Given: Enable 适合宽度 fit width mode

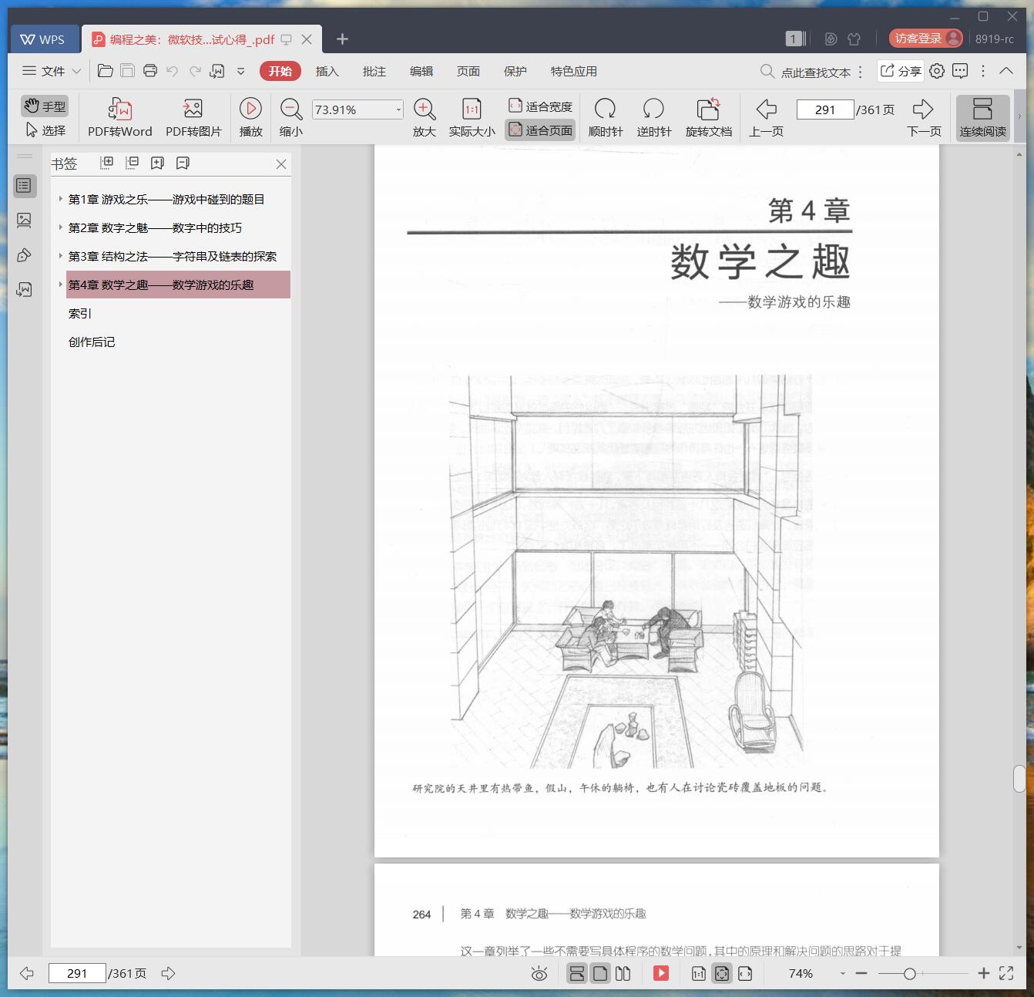Looking at the screenshot, I should (540, 106).
